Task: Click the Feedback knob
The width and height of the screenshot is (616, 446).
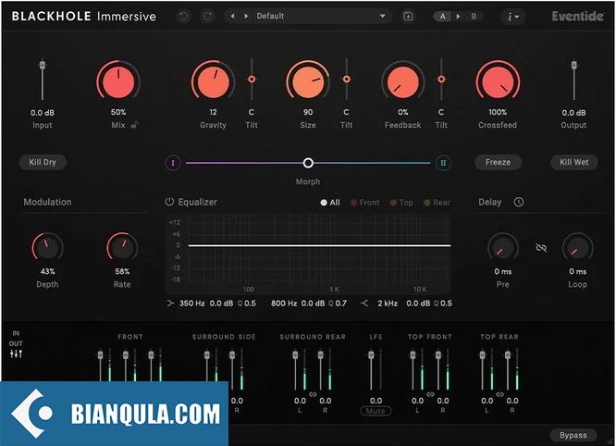Action: tap(402, 82)
